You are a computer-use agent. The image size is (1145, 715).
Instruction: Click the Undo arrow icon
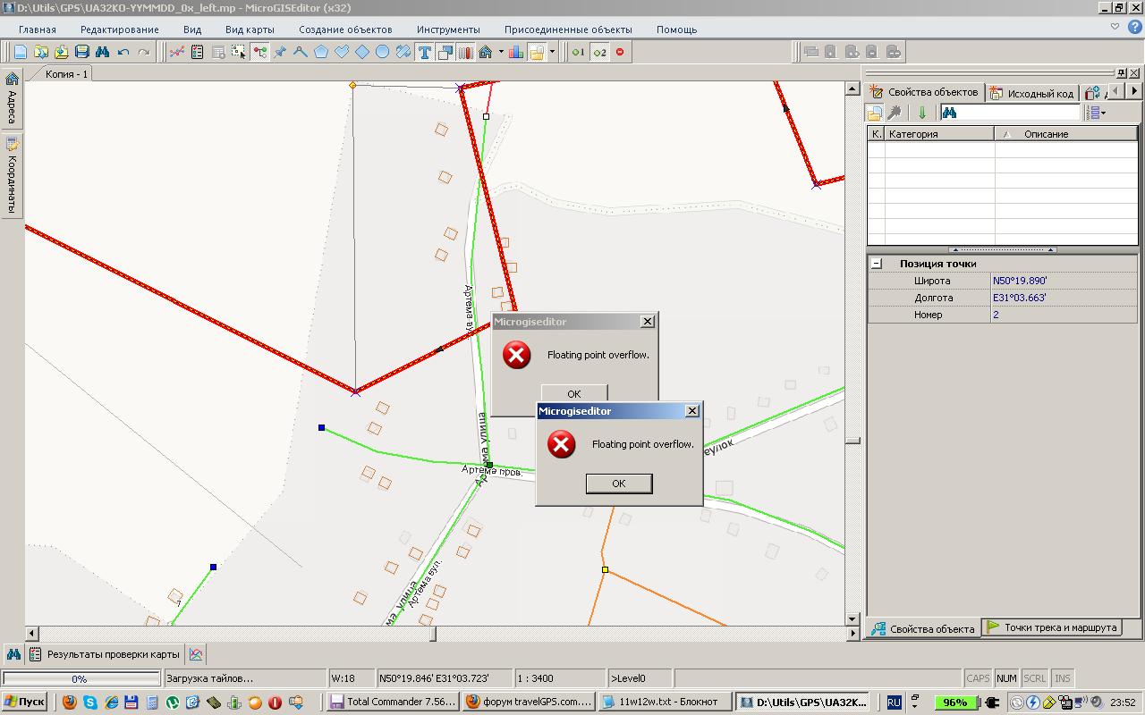coord(123,52)
